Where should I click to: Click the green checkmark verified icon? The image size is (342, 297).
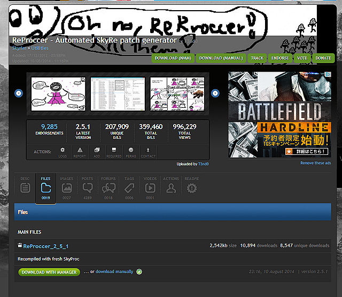(139, 271)
